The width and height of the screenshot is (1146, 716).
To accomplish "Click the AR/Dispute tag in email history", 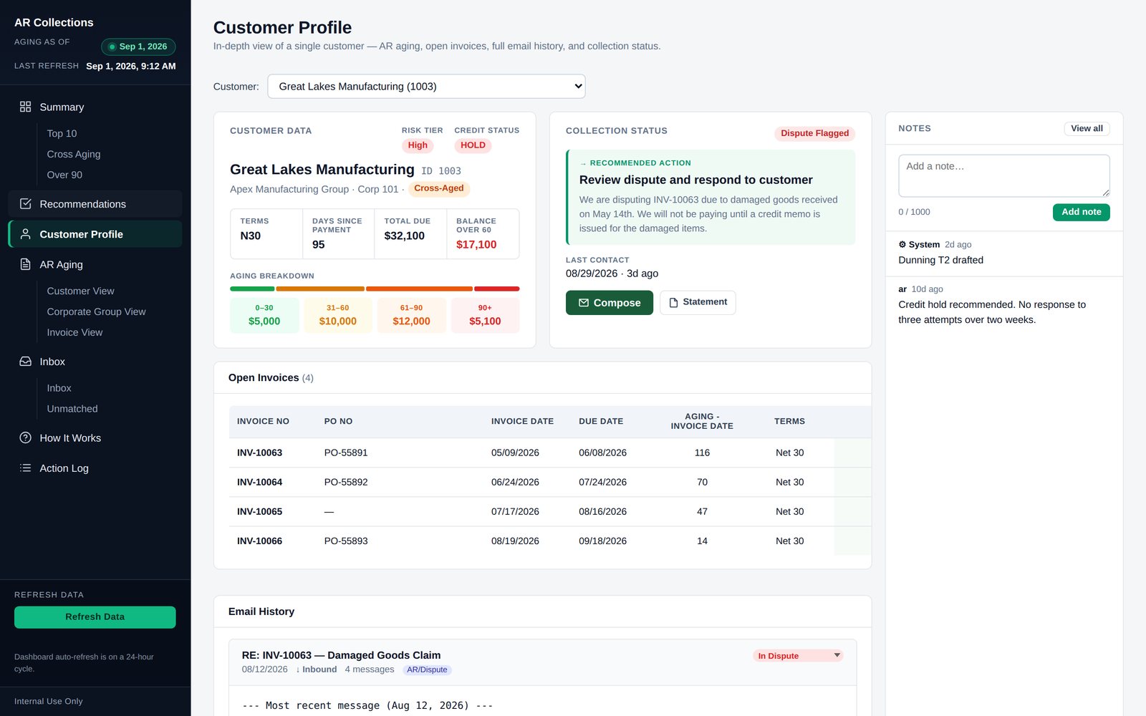I will click(427, 670).
